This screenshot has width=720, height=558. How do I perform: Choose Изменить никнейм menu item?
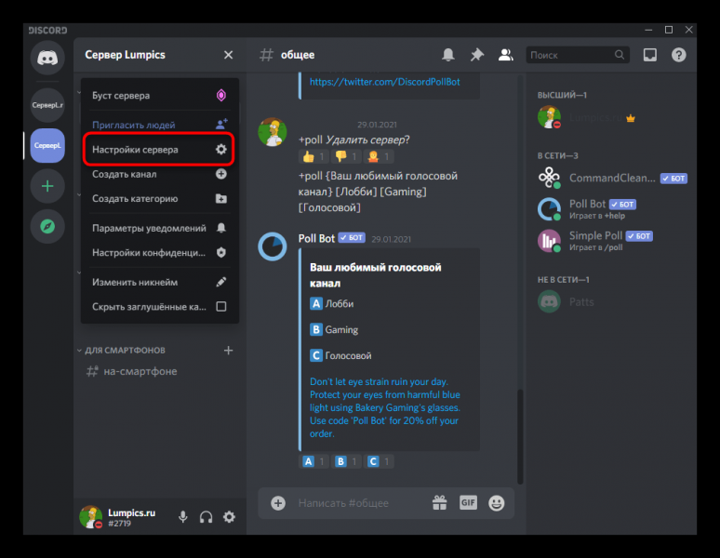click(x=160, y=282)
